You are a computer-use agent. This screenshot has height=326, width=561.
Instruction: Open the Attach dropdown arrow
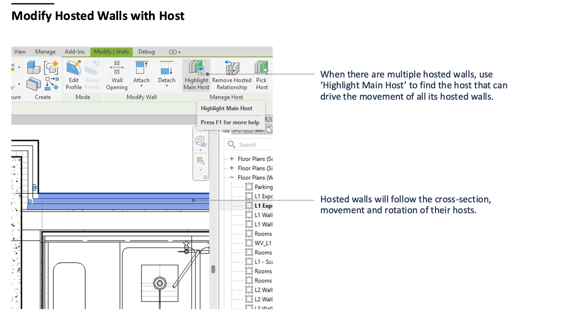[x=141, y=86]
